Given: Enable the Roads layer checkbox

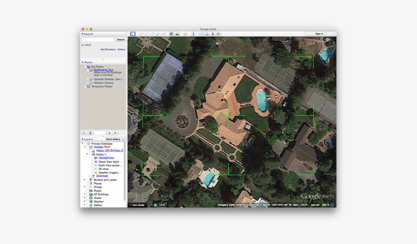Looking at the screenshot, I should tap(88, 191).
